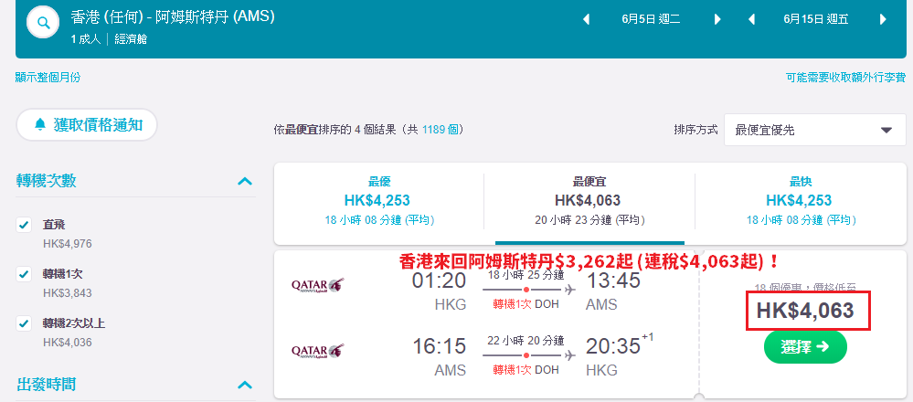Open the search magnifier icon
The image size is (913, 402).
point(43,23)
